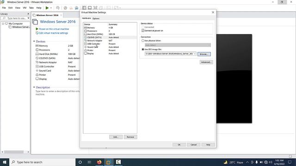Viewport: 296px width, 166px height.
Task: Select the Windows Server 2016 document tab
Action: [47, 15]
